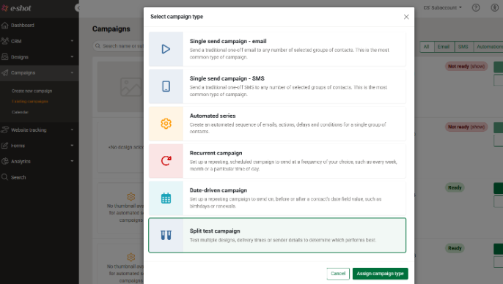Click the Dashboard label in sidebar
Image resolution: width=503 pixels, height=284 pixels.
pos(23,26)
